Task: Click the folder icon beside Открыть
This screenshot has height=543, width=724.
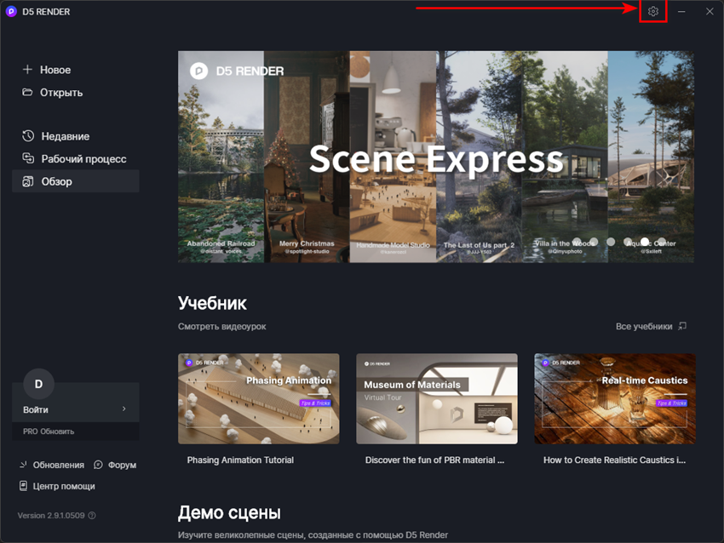Action: [x=28, y=92]
